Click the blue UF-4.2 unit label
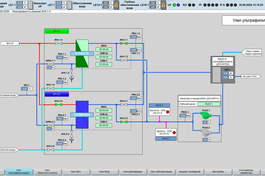The width and height of the screenshot is (265, 176). pyautogui.click(x=57, y=94)
